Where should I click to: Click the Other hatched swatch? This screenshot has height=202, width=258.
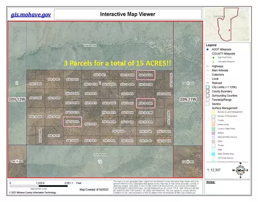213,141
